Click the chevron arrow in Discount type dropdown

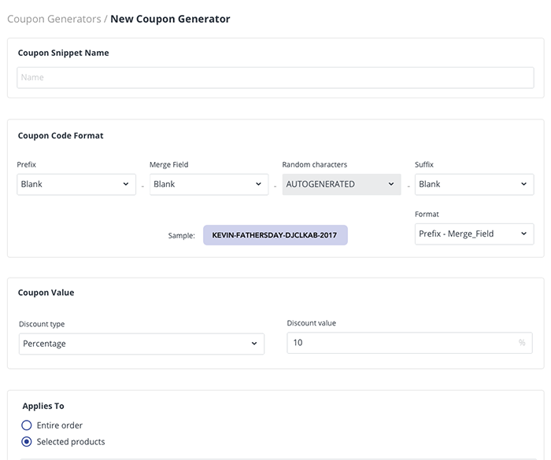pyautogui.click(x=254, y=344)
